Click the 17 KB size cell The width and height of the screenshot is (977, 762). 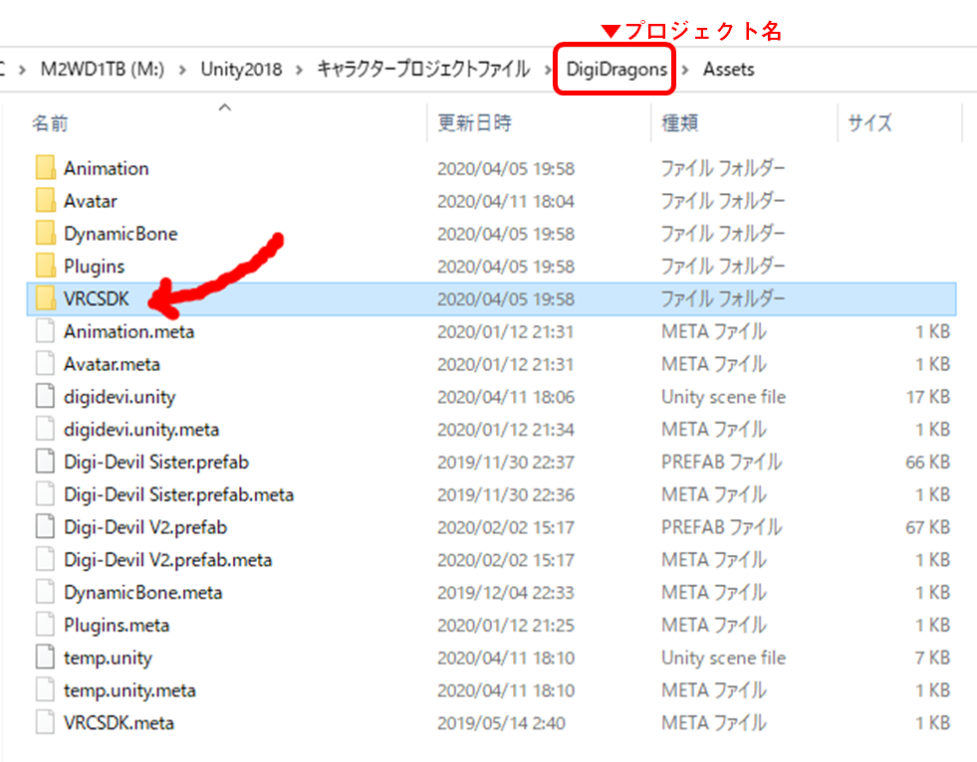click(928, 397)
